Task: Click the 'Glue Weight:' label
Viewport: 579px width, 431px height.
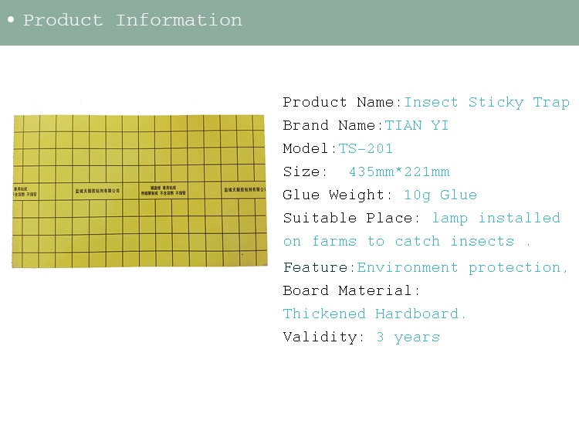Action: tap(333, 195)
